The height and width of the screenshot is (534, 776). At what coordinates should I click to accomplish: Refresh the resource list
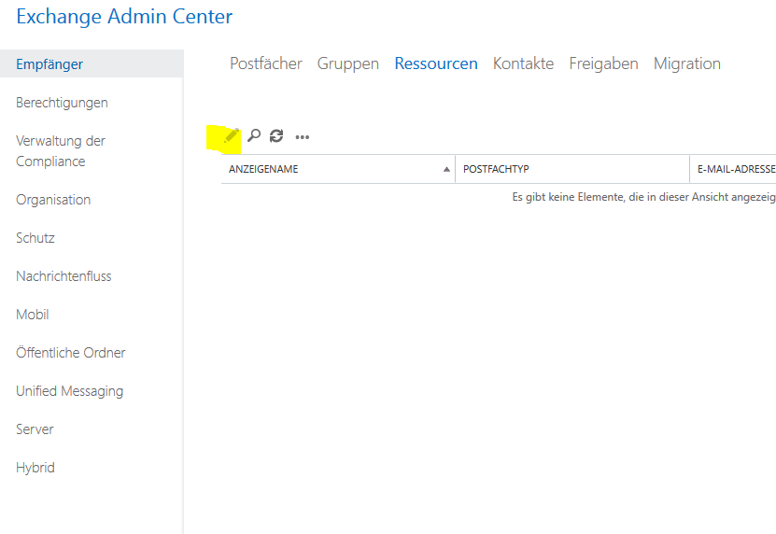276,135
